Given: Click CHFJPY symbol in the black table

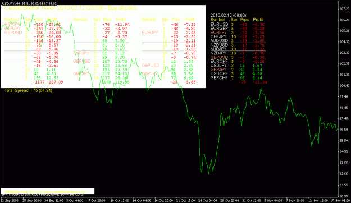Looking at the screenshot, I should (218, 36).
